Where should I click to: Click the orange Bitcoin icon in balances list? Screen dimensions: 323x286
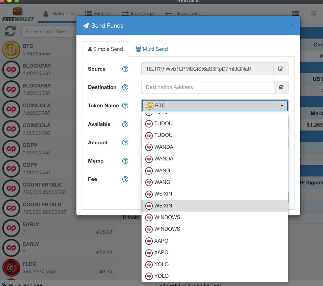coord(11,50)
